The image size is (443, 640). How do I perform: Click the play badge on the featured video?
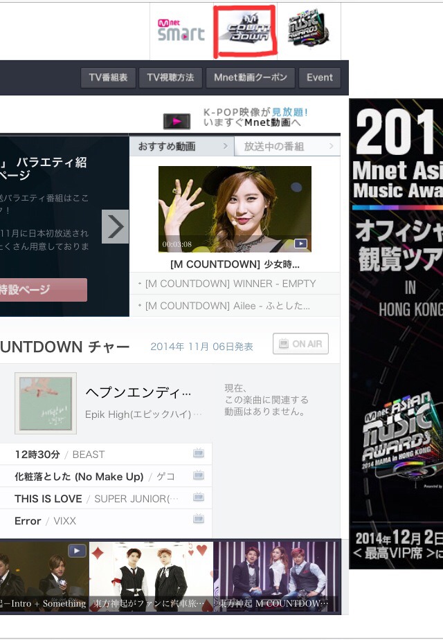tap(301, 244)
